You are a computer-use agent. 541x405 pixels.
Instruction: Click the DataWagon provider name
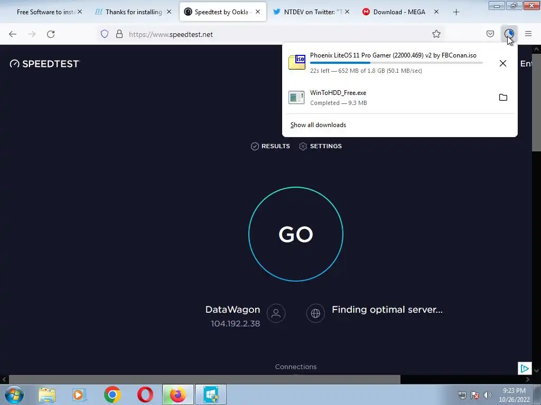[x=232, y=310]
